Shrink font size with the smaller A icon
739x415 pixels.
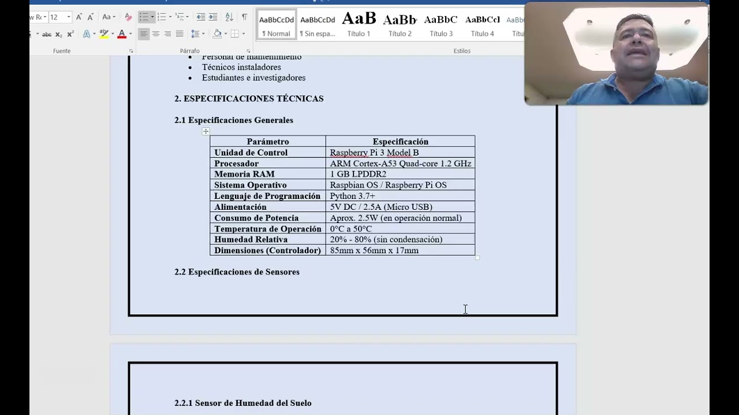[91, 17]
